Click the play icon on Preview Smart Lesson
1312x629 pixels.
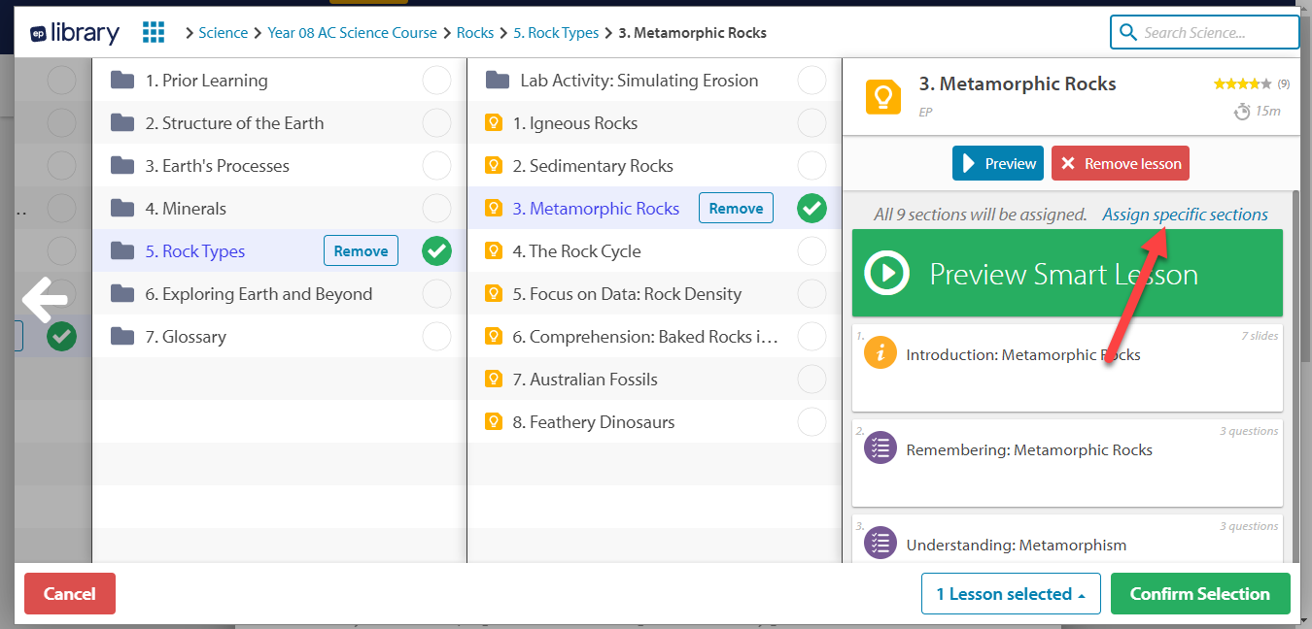(x=886, y=273)
